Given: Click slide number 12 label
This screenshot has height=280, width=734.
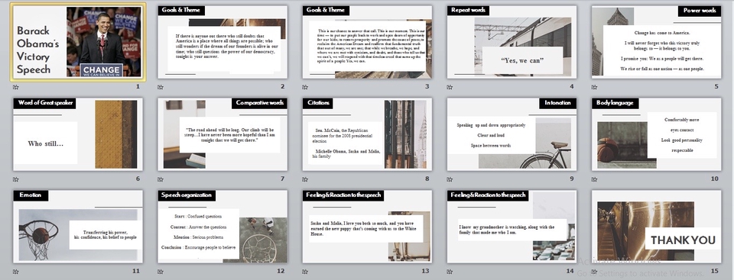Looking at the screenshot, I should click(x=281, y=271).
